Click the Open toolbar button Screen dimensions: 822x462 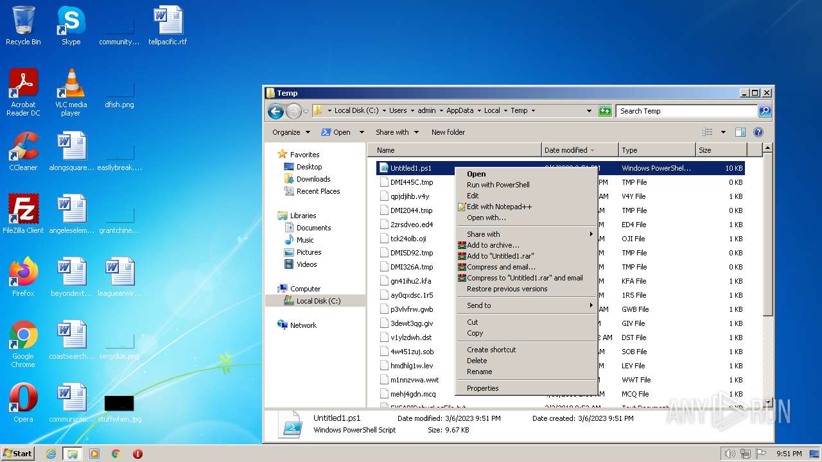[337, 132]
